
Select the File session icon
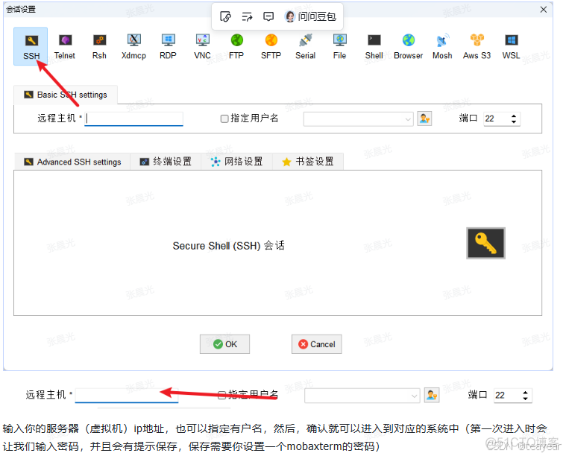click(339, 46)
